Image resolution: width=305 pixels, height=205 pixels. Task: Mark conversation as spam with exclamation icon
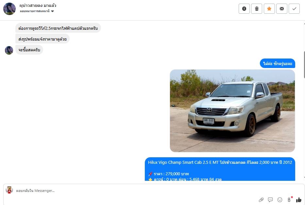244,9
